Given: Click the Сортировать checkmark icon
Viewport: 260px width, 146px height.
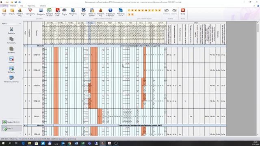Looking at the screenshot, I should click(x=30, y=10).
